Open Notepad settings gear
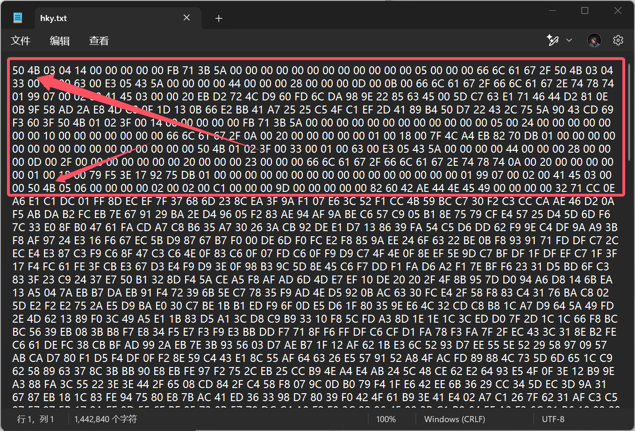The width and height of the screenshot is (635, 431). click(x=618, y=41)
